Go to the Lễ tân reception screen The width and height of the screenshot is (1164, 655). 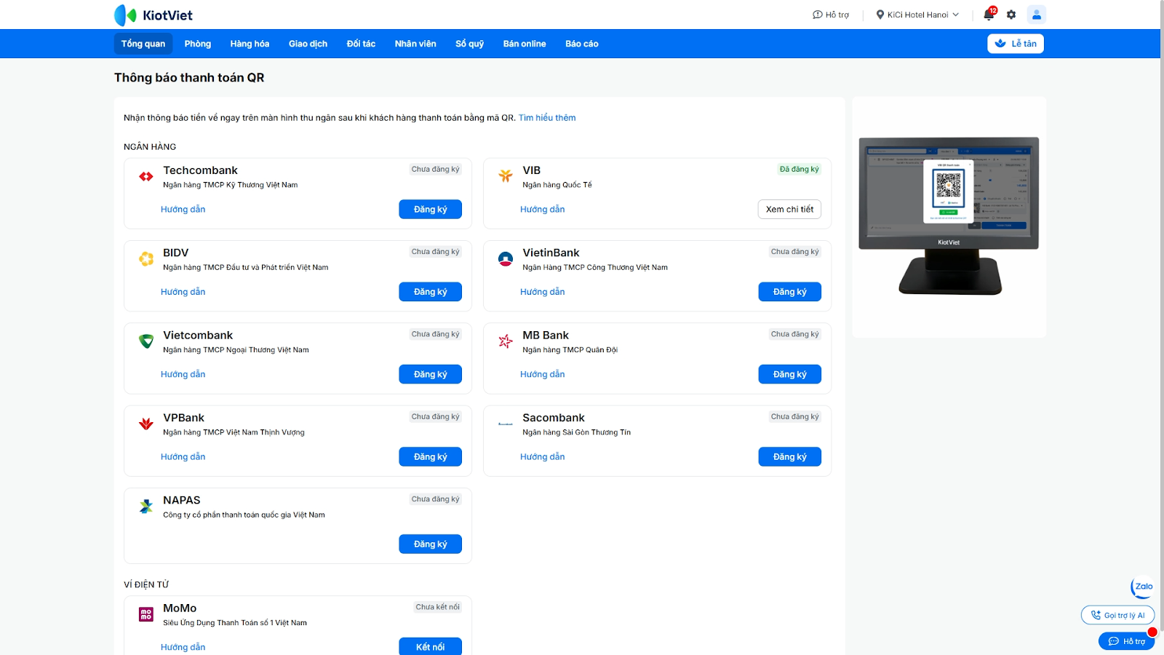(x=1016, y=44)
